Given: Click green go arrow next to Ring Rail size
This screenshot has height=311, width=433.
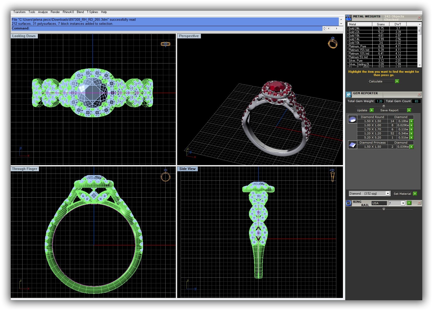Looking at the screenshot, I should (409, 203).
